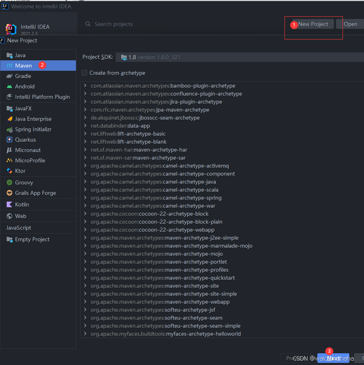Click the Maven 'm' icon in sidebar
The width and height of the screenshot is (364, 365).
[9, 66]
